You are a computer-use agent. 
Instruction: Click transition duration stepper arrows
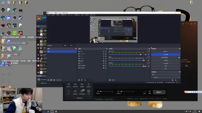(x=179, y=77)
